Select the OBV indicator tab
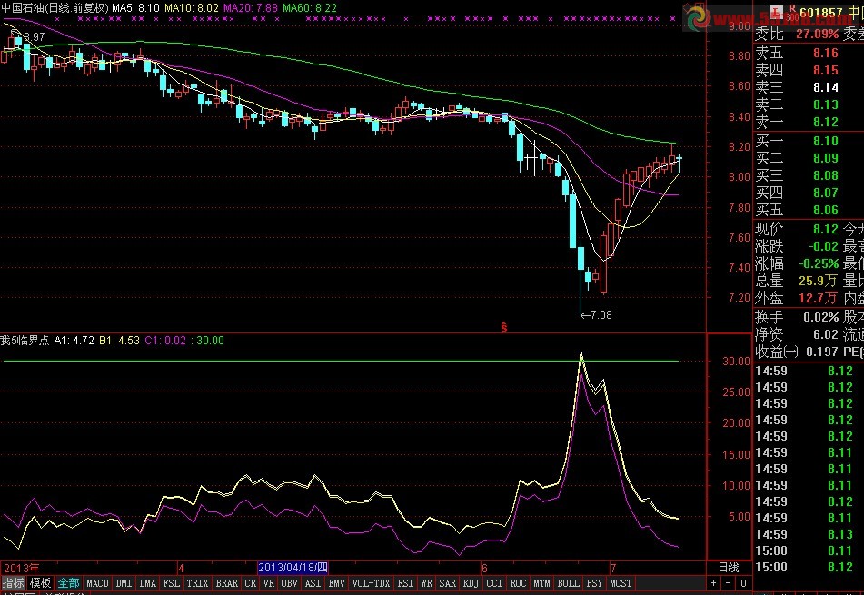 pos(289,583)
